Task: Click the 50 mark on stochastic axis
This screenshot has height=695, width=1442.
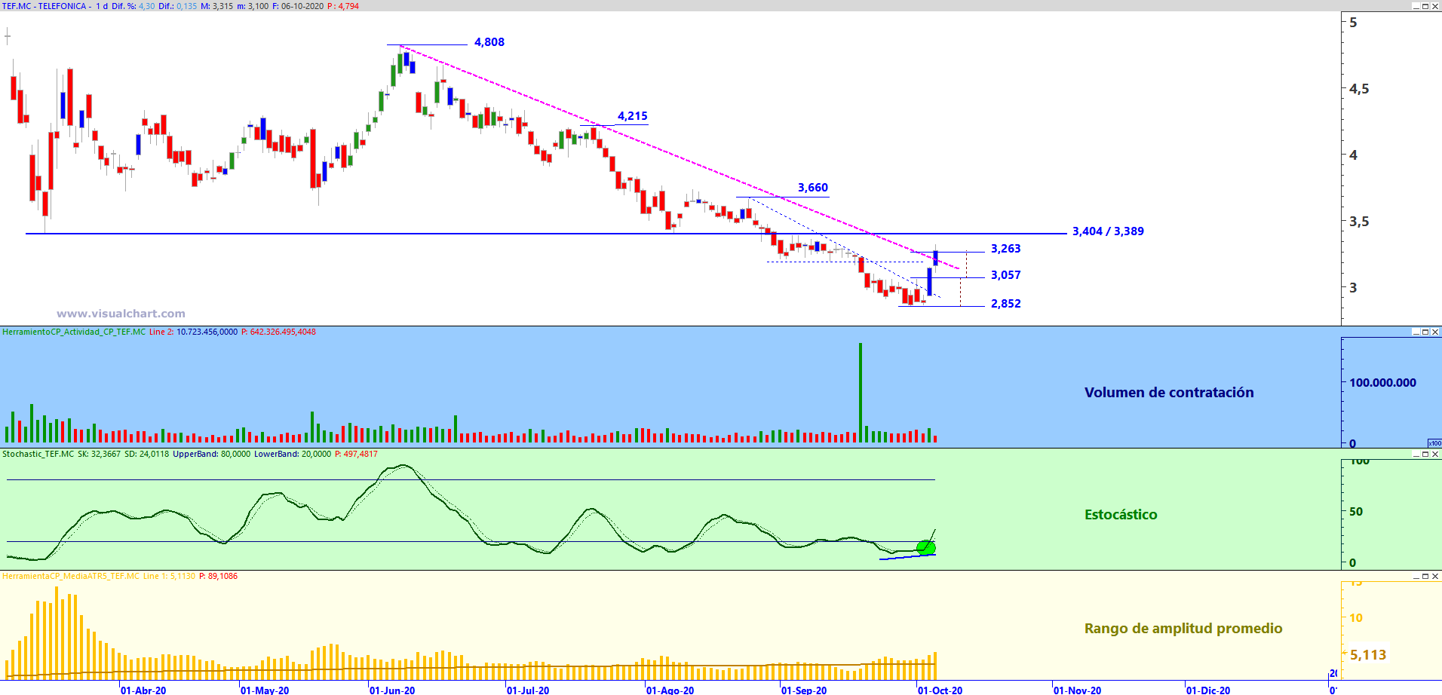Action: coord(1356,512)
